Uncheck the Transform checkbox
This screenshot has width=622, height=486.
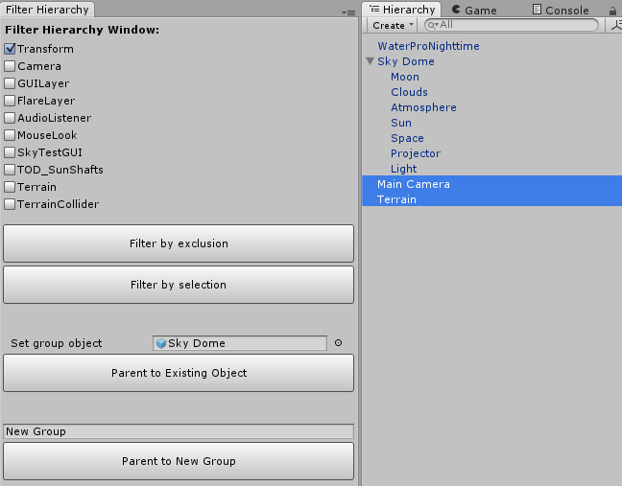(x=10, y=49)
